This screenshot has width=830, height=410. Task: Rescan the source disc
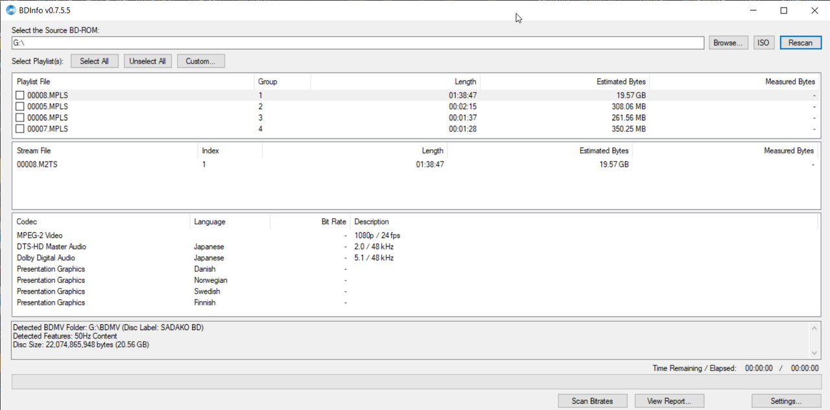pyautogui.click(x=800, y=43)
